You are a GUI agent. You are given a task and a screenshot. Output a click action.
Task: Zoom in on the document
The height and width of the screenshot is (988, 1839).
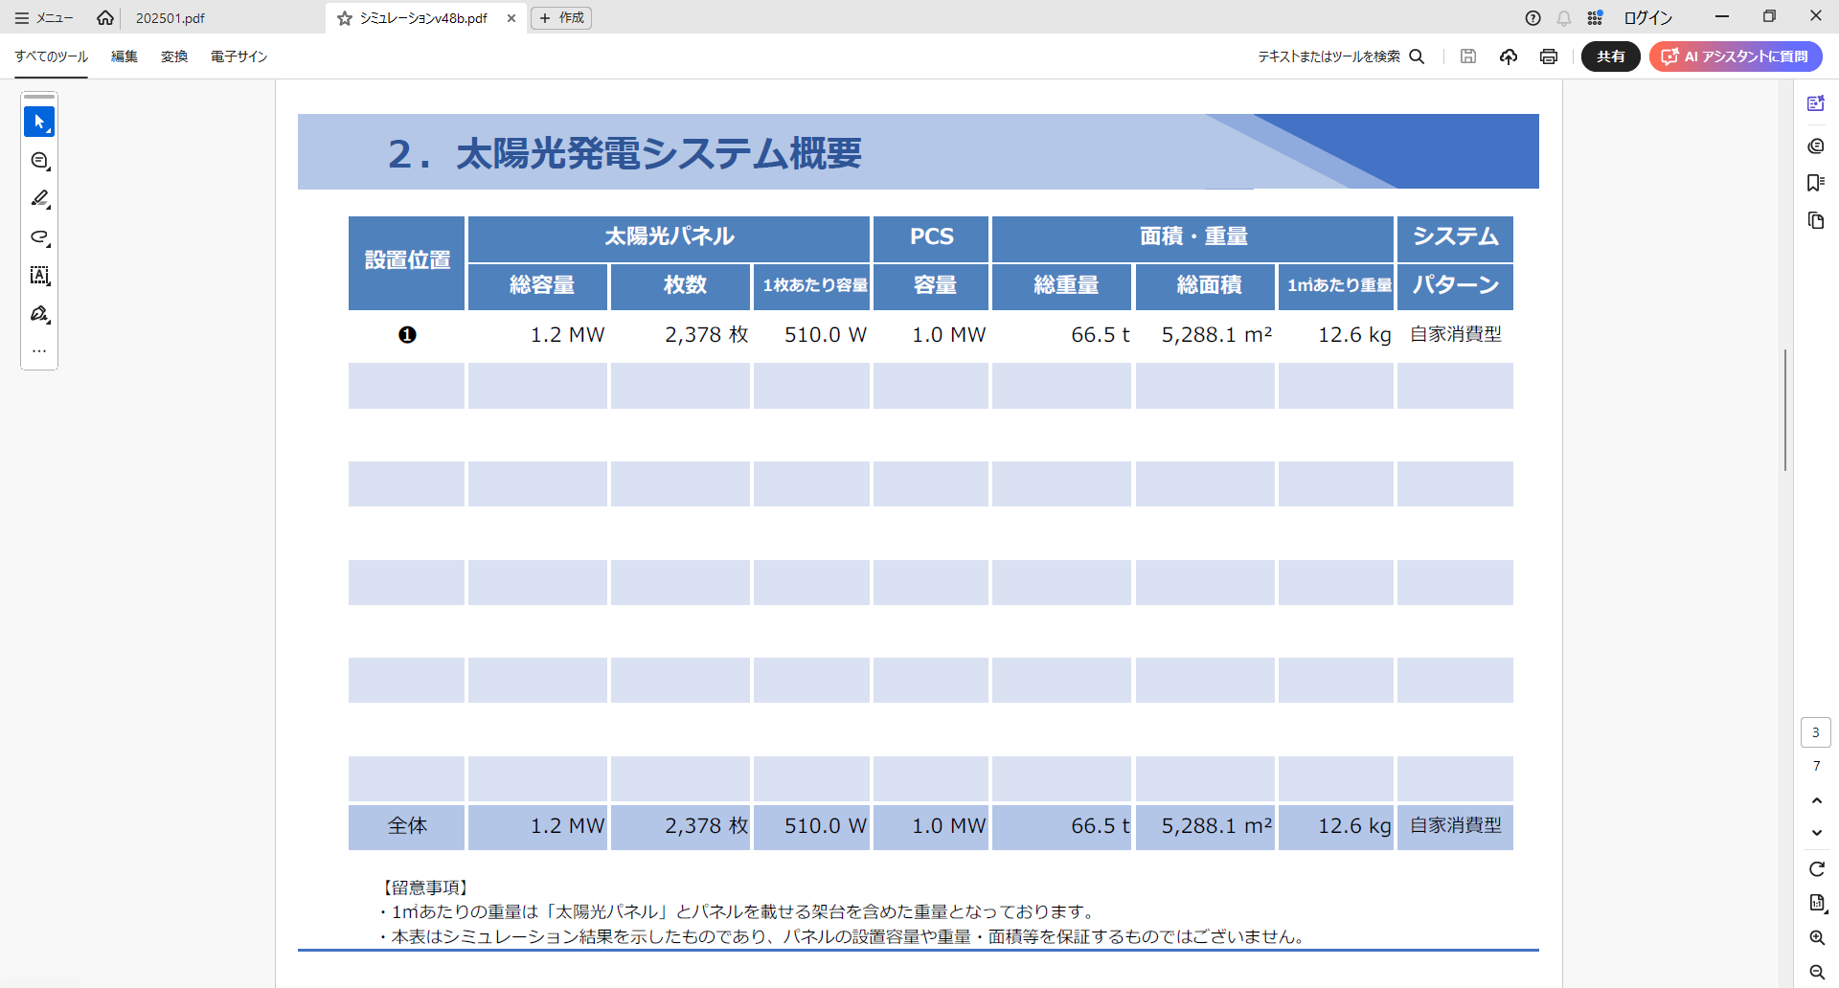[x=1816, y=938]
